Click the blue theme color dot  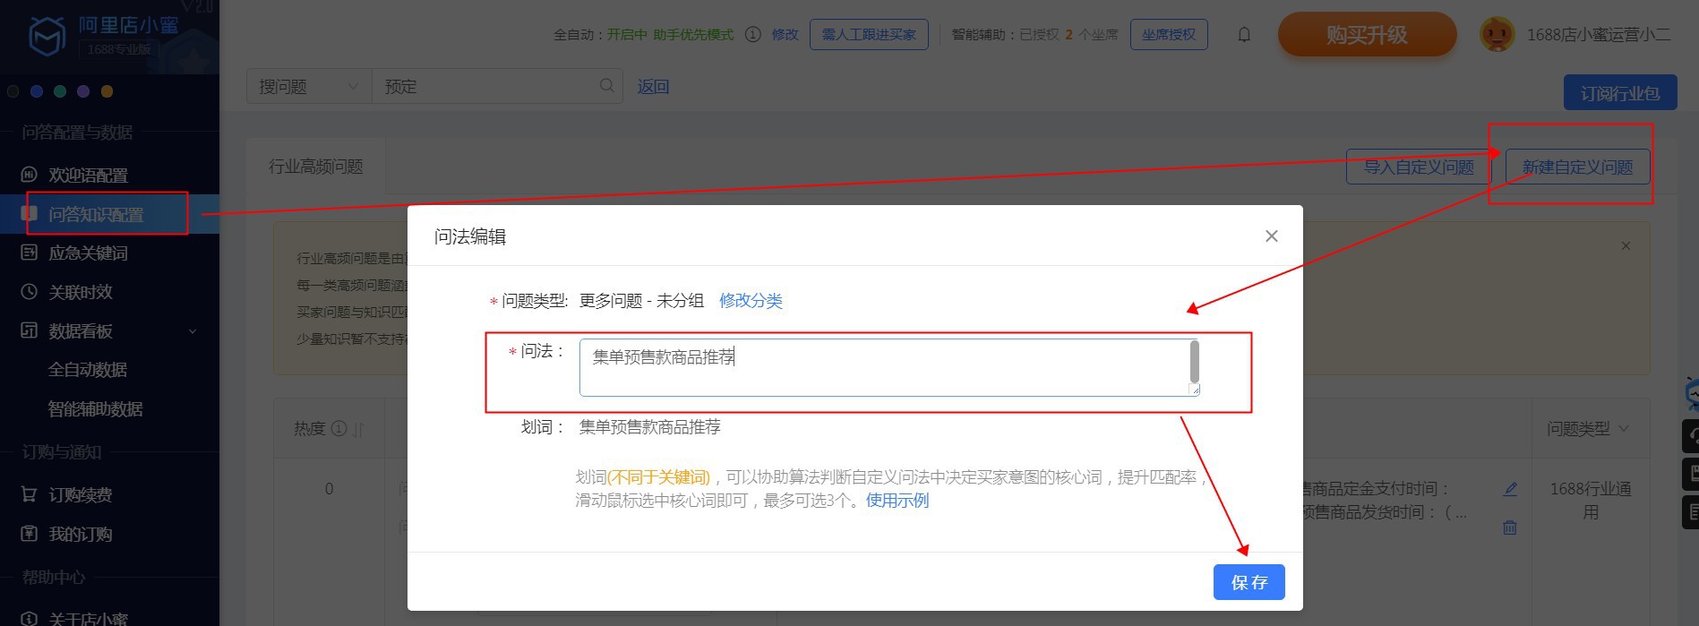click(x=37, y=91)
